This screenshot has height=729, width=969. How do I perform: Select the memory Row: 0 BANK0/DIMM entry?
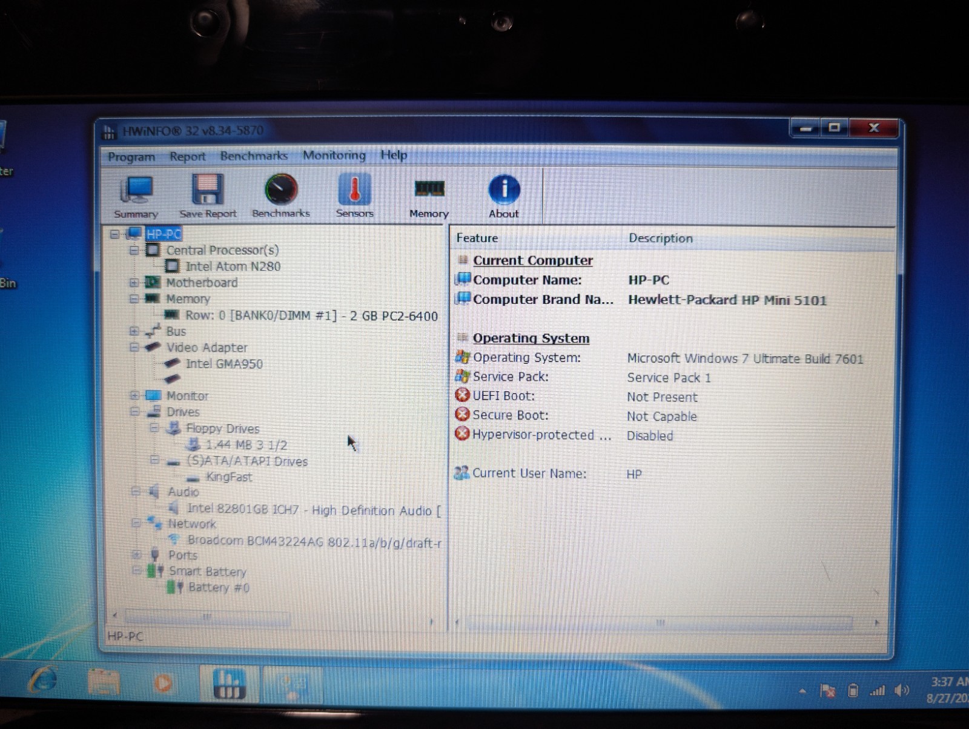click(x=311, y=315)
